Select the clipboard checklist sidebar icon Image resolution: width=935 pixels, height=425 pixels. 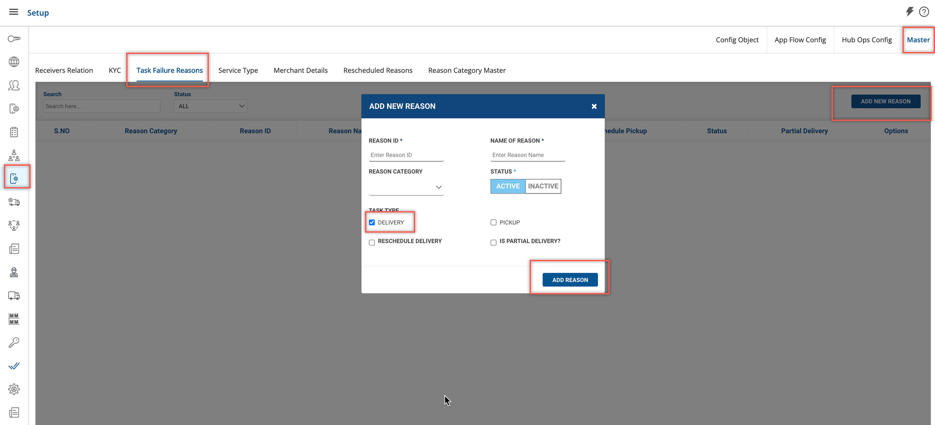[x=14, y=132]
